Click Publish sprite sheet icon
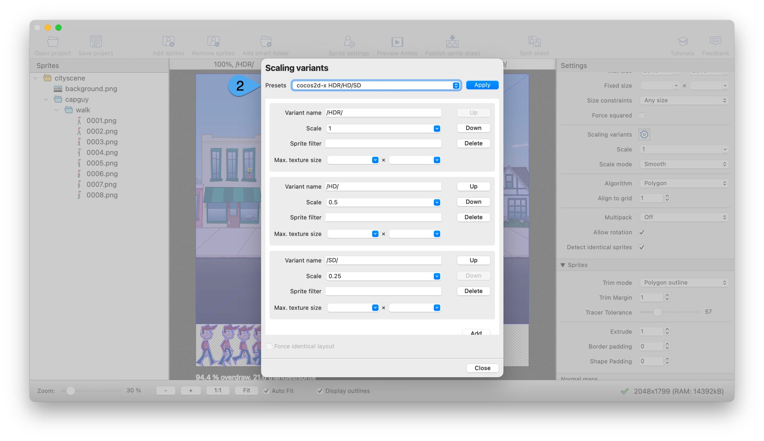Image resolution: width=764 pixels, height=441 pixels. coord(452,42)
